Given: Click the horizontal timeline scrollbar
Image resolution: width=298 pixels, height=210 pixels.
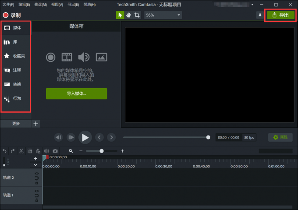Looking at the screenshot, I should [x=167, y=207].
